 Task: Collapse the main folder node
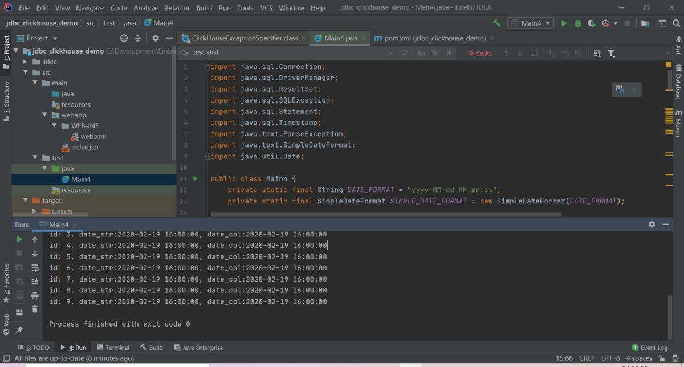pos(35,83)
